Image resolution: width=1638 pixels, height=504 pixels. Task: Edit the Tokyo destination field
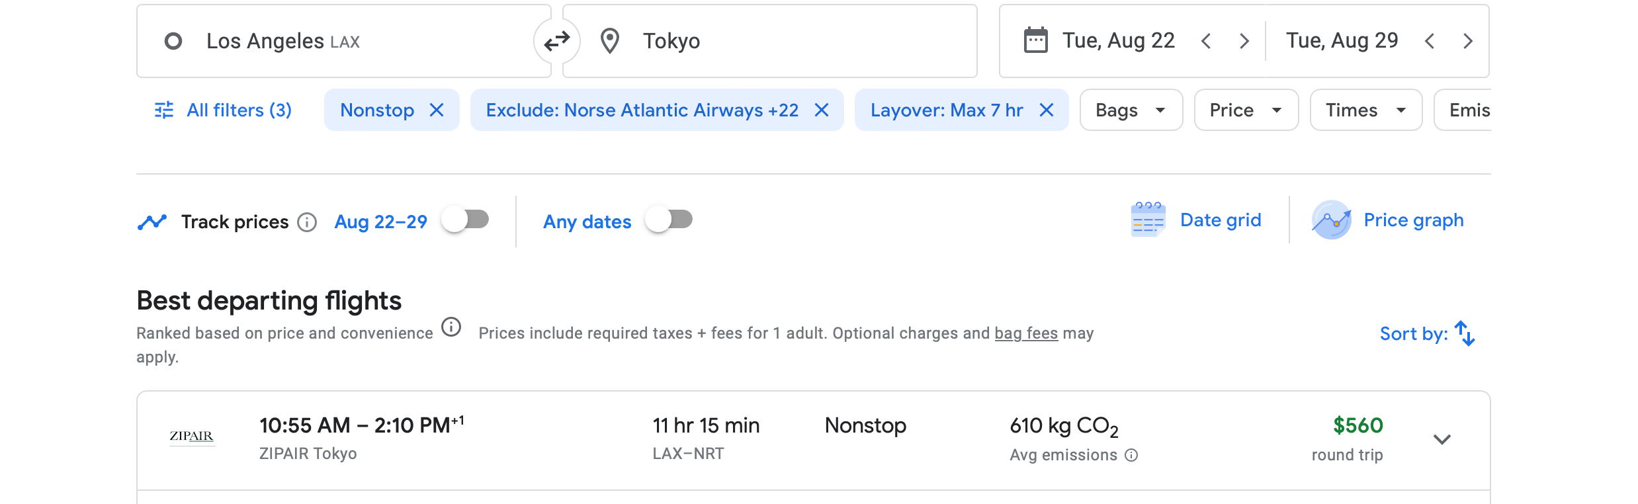click(767, 41)
